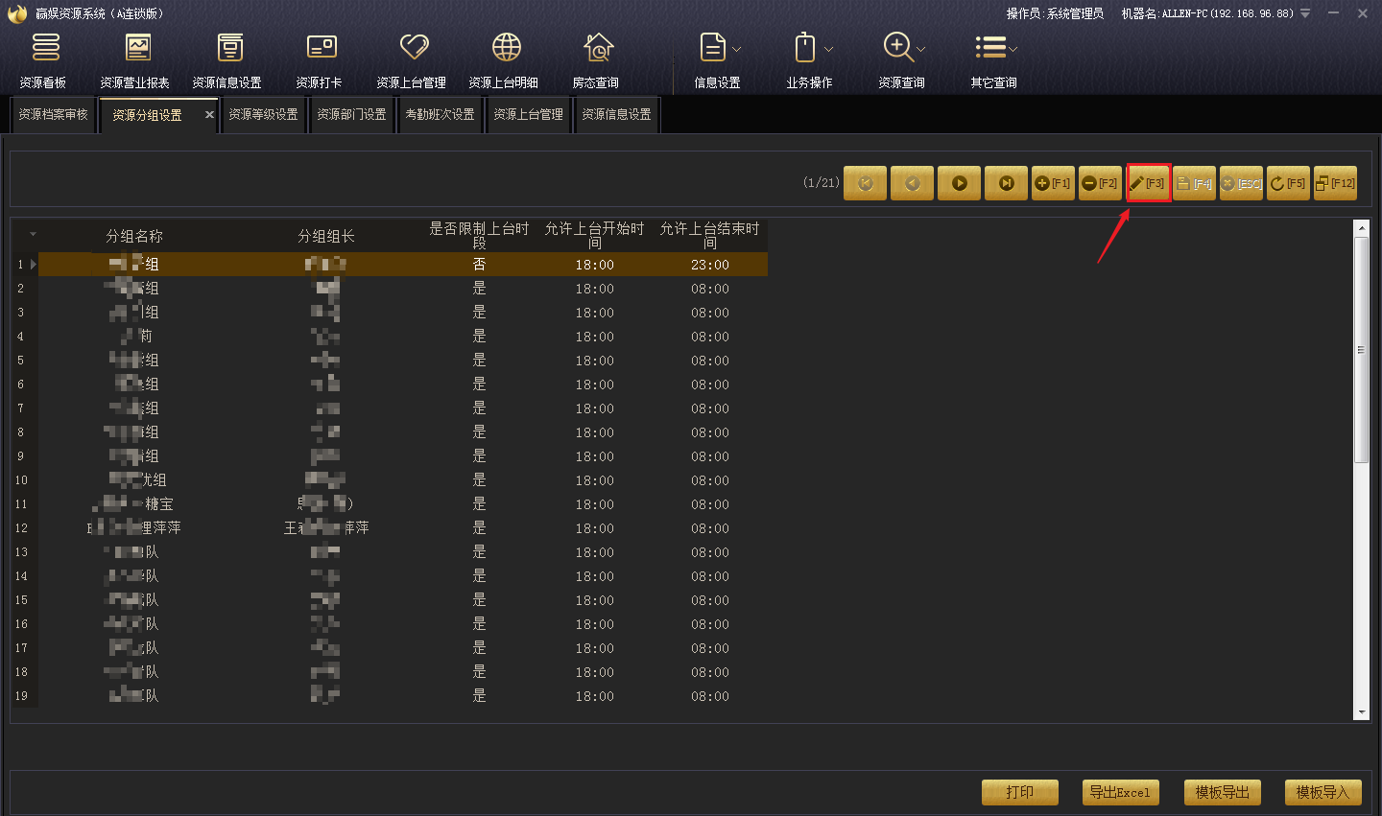
Task: Click 08:00 end time in row 15
Action: [710, 600]
